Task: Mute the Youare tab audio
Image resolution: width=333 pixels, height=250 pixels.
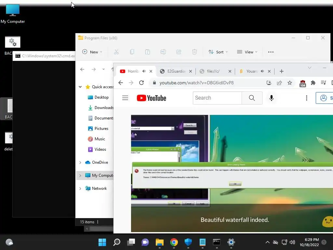Action: [x=262, y=71]
